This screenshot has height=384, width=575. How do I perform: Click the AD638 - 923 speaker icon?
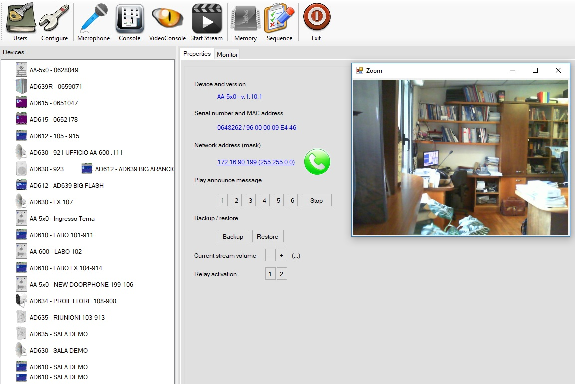[21, 168]
